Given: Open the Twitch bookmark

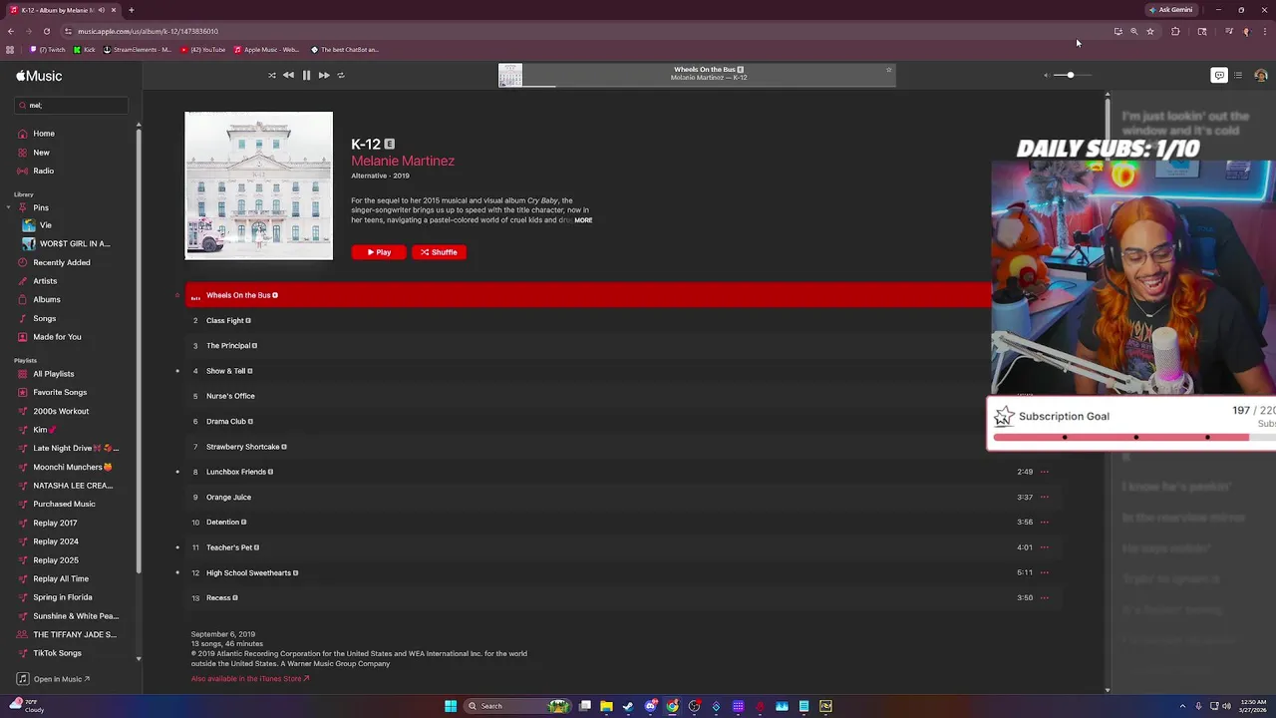Looking at the screenshot, I should pyautogui.click(x=48, y=50).
